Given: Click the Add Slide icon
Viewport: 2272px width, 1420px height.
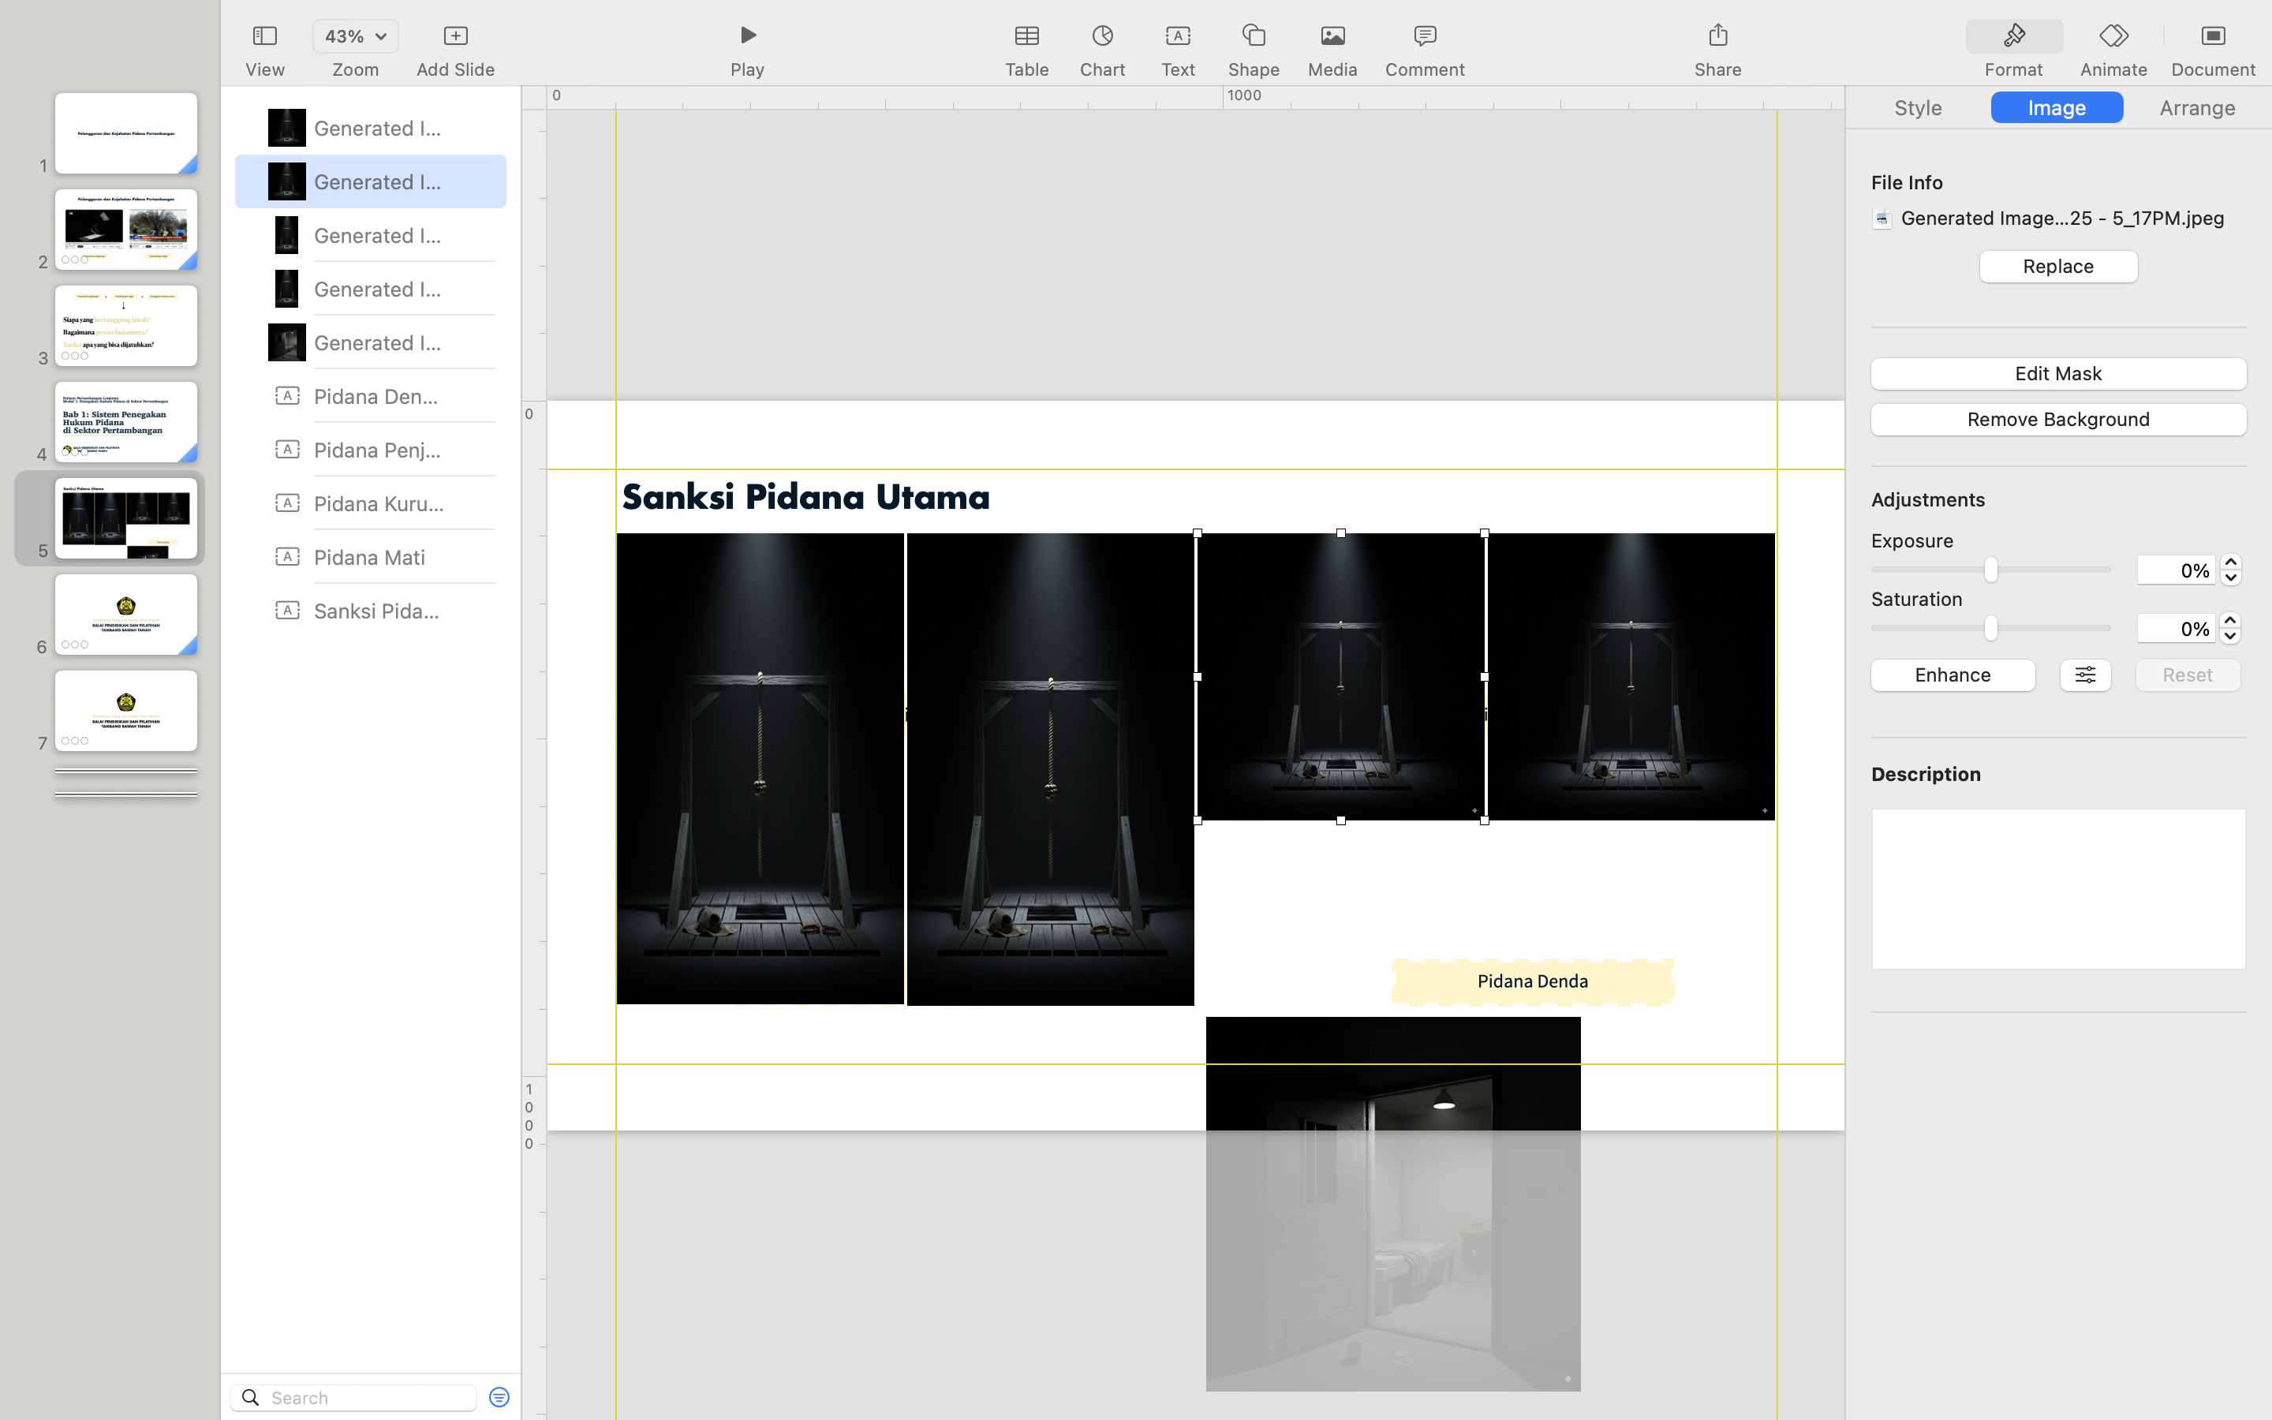Looking at the screenshot, I should pos(455,36).
